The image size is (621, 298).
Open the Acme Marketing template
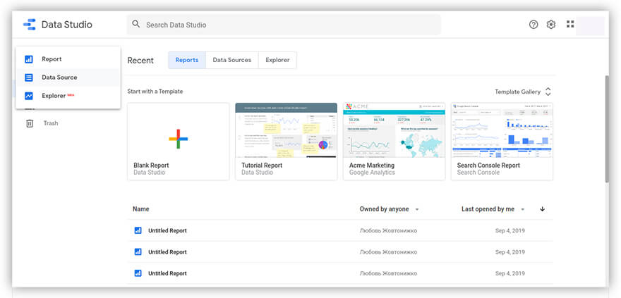[394, 141]
